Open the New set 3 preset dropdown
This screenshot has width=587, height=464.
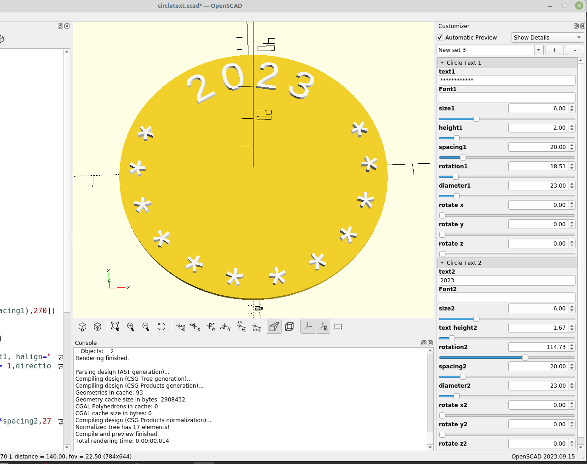(538, 50)
